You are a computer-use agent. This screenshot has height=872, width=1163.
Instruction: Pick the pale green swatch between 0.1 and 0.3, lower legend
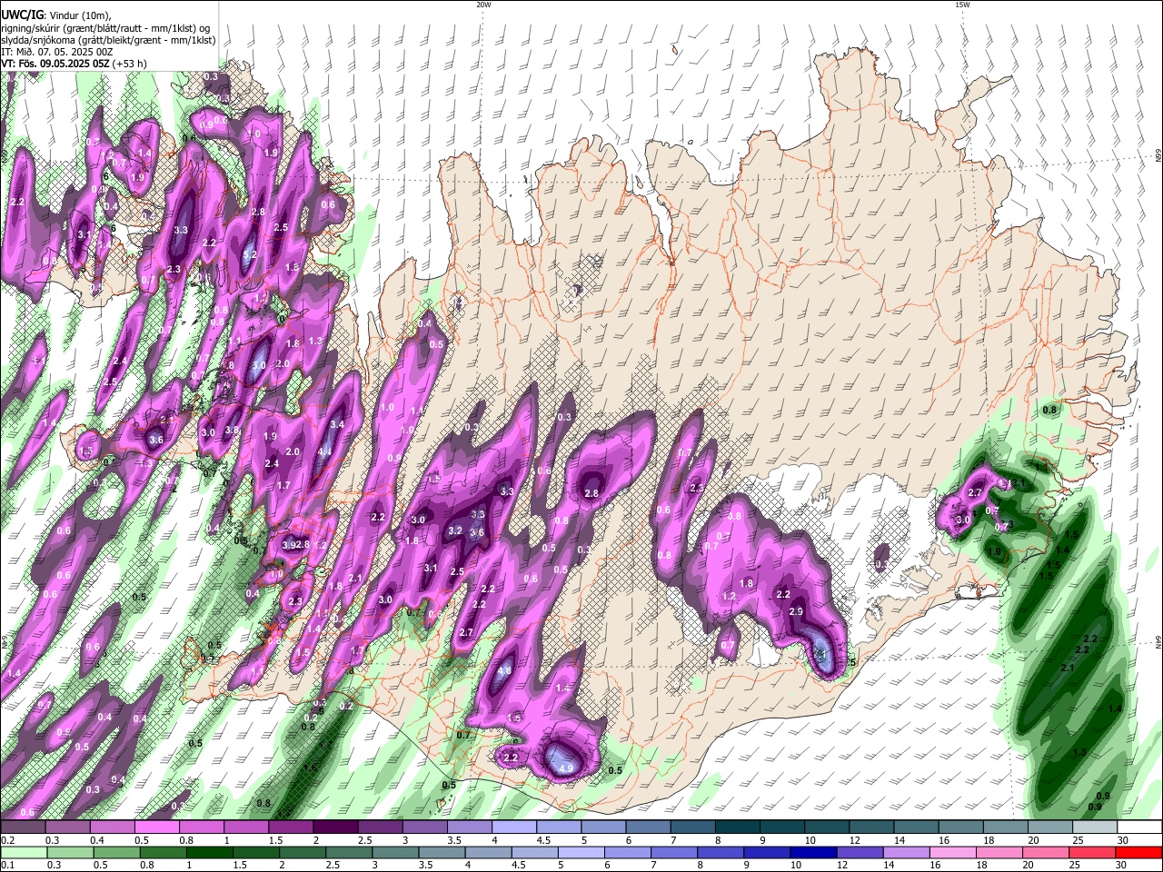point(23,852)
